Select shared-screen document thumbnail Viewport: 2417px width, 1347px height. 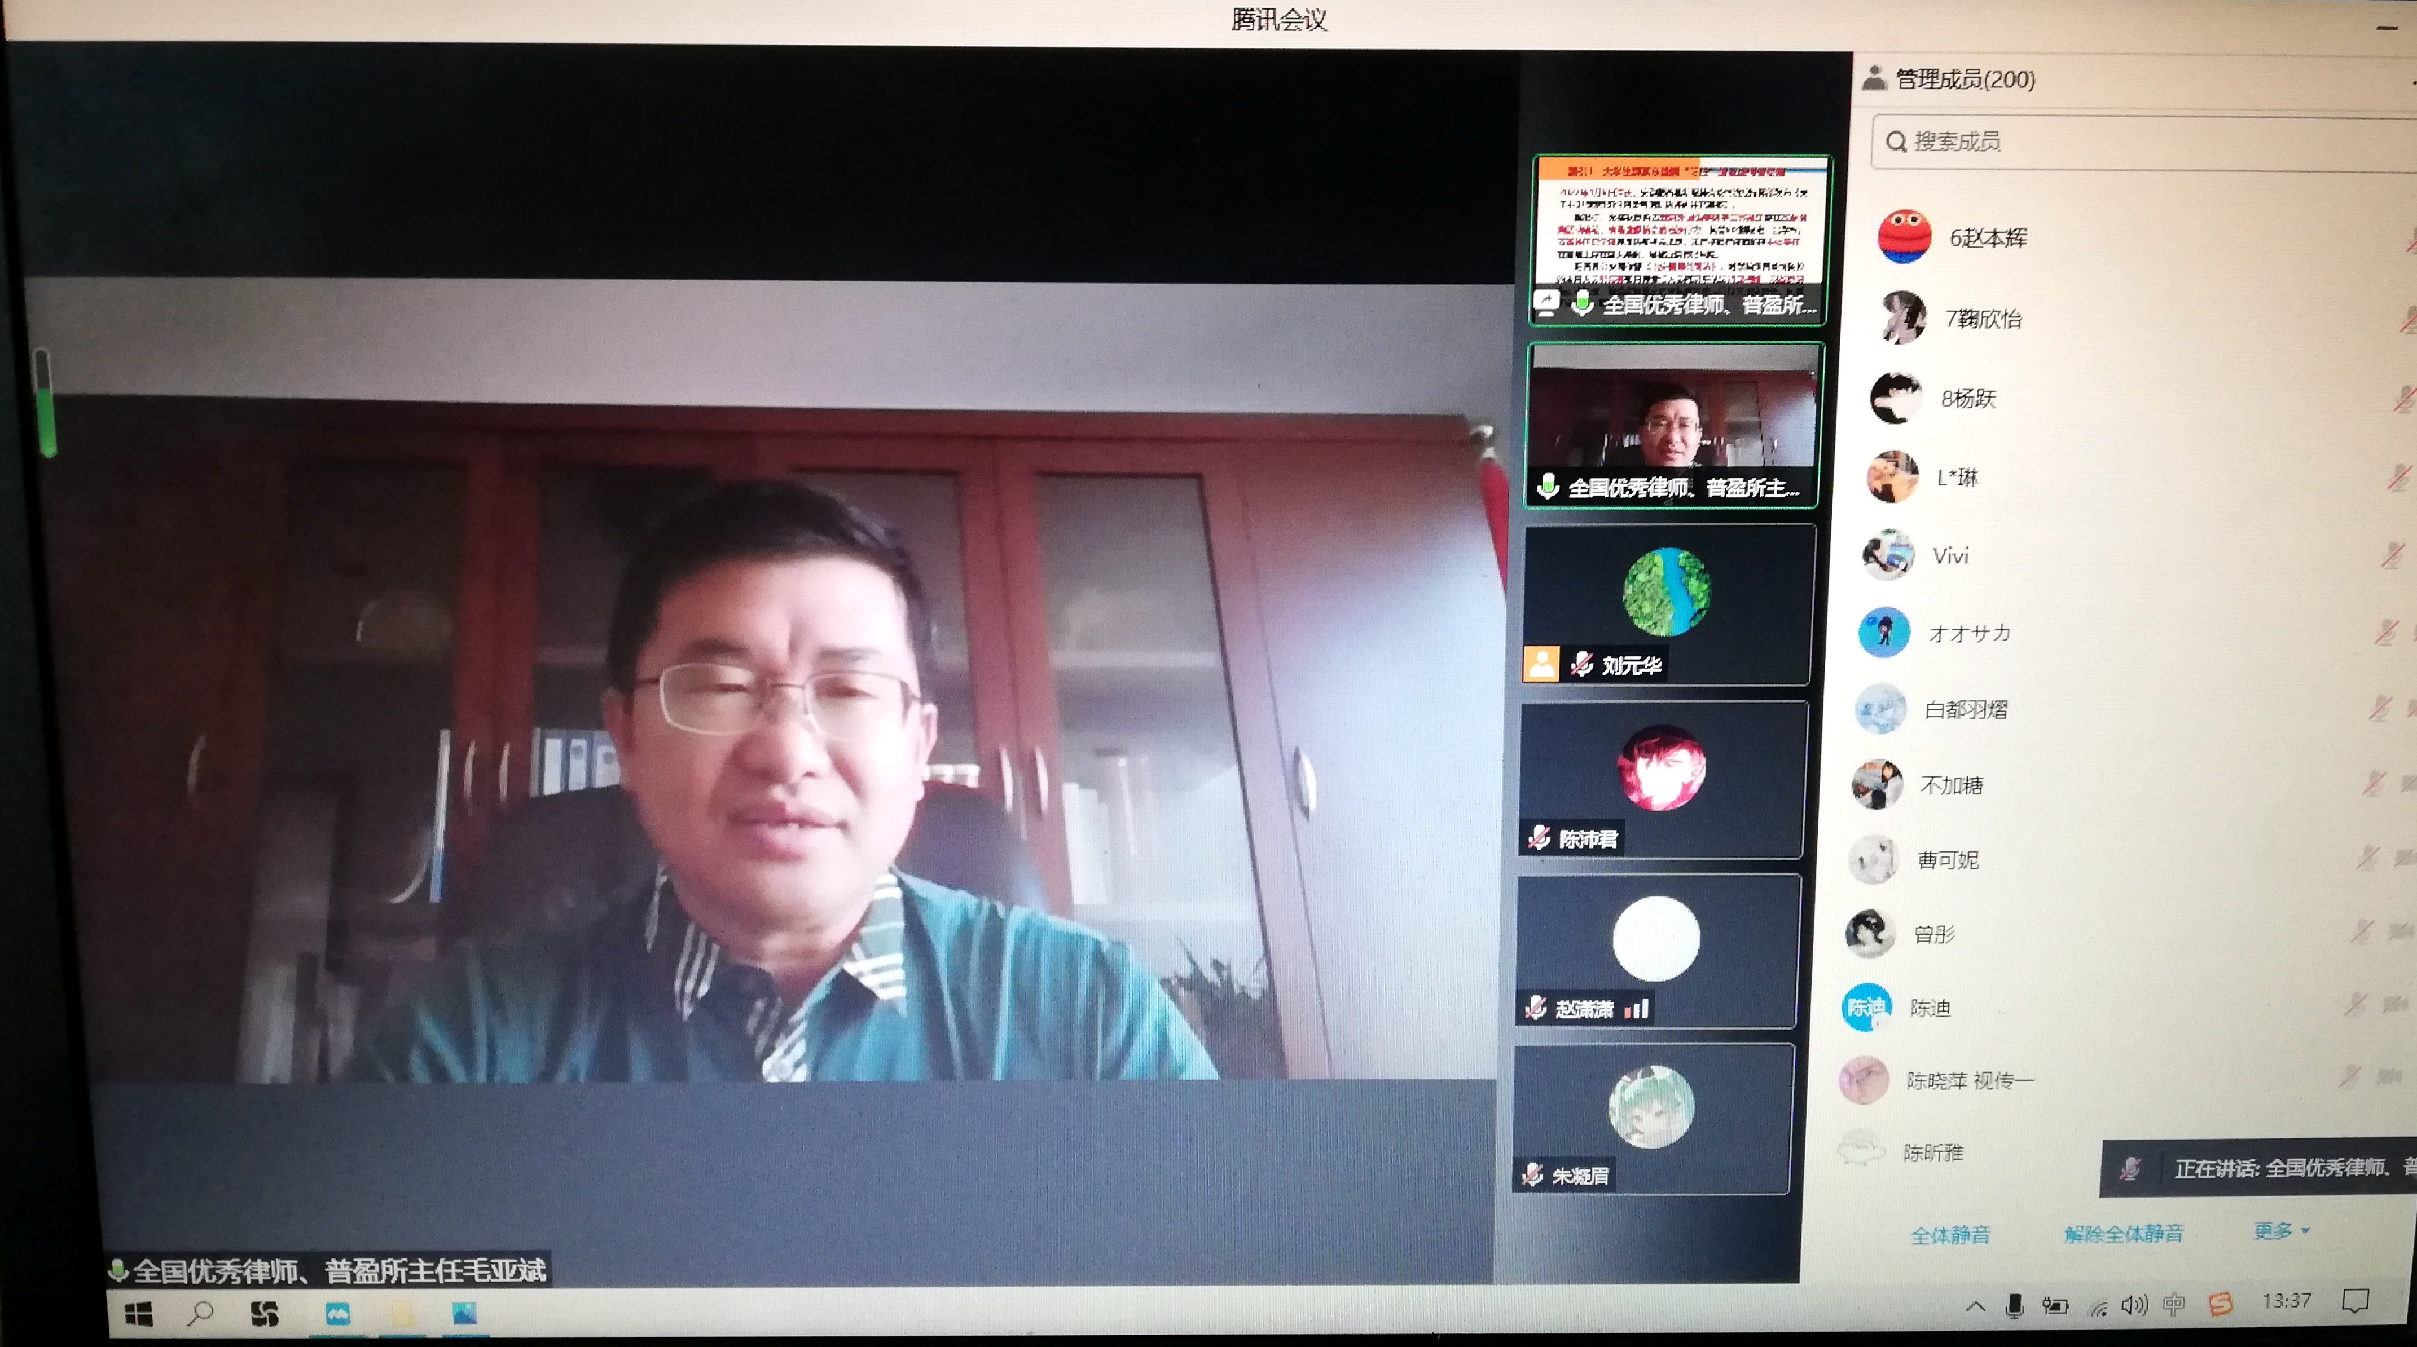click(1681, 240)
